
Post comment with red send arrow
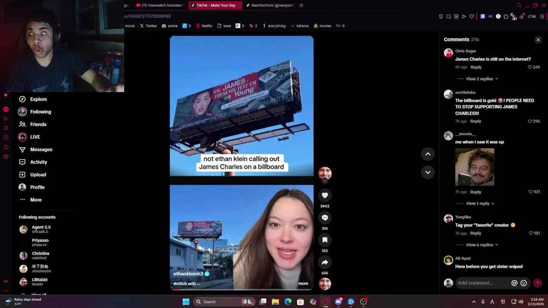pyautogui.click(x=537, y=283)
